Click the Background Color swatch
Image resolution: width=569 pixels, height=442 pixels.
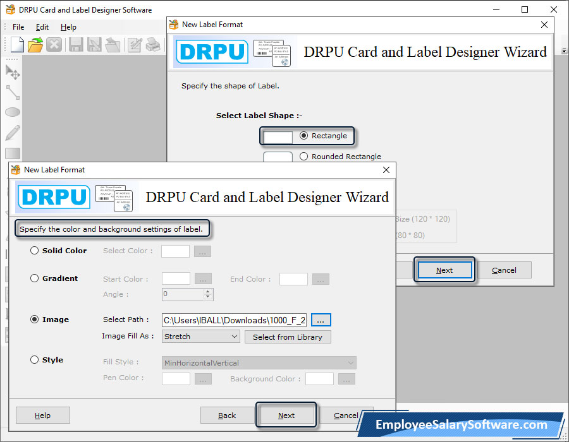click(320, 379)
